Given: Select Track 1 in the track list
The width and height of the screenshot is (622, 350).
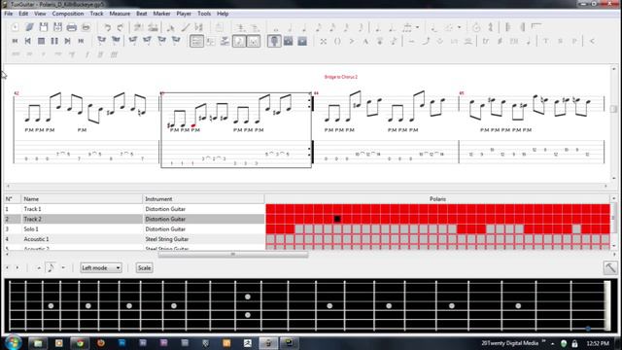Looking at the screenshot, I should point(134,209).
